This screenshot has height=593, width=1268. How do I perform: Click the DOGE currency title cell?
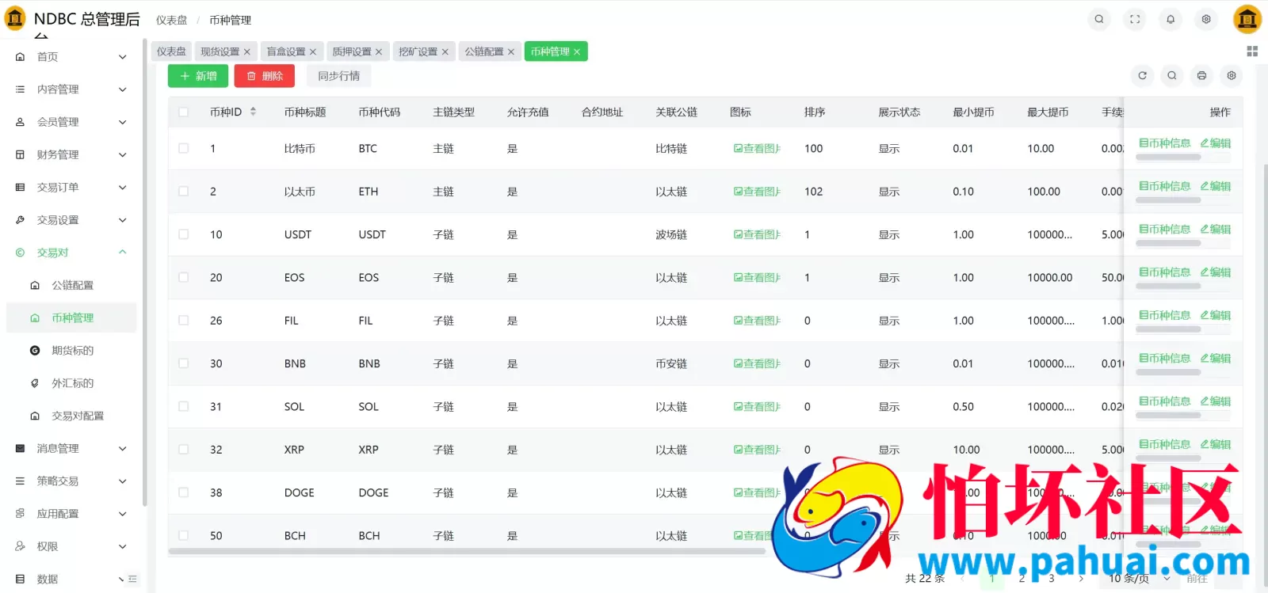coord(300,492)
